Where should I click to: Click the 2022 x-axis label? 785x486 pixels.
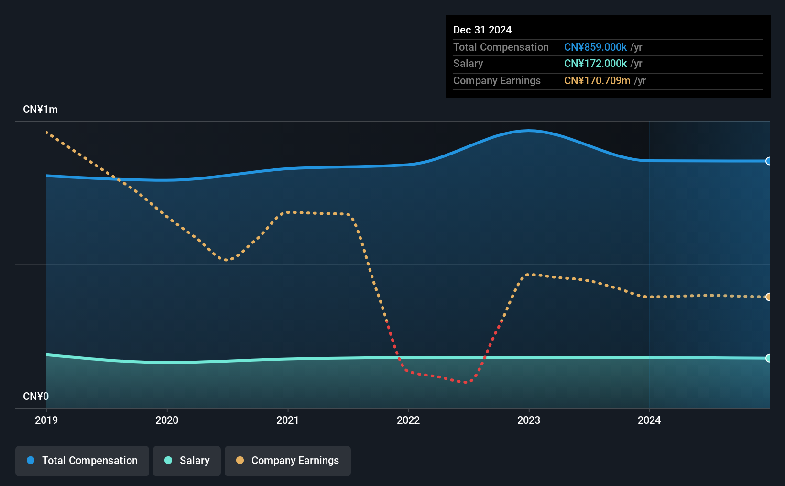click(408, 420)
